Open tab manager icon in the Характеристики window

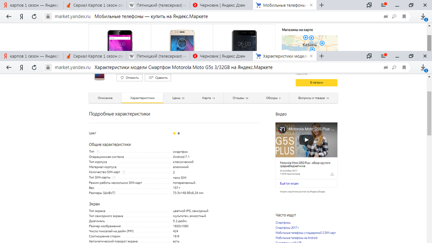point(369,56)
